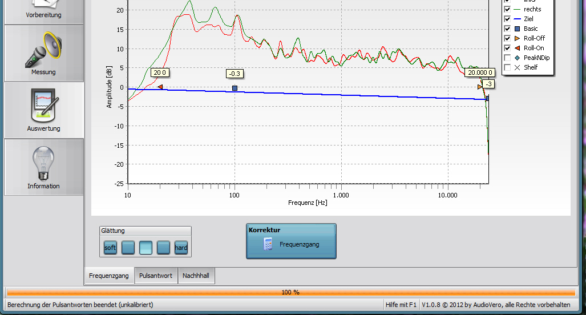Open the Information lightbulb section
The image size is (586, 315).
43,167
